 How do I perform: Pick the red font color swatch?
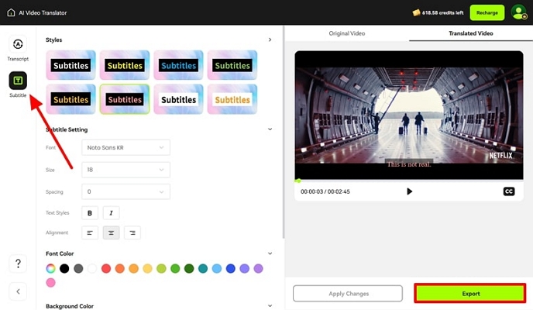105,269
